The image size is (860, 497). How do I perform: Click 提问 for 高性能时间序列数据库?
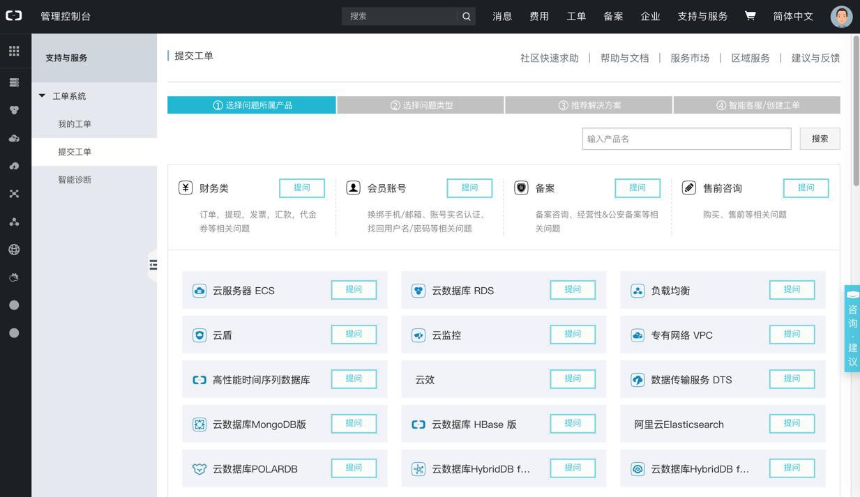354,379
